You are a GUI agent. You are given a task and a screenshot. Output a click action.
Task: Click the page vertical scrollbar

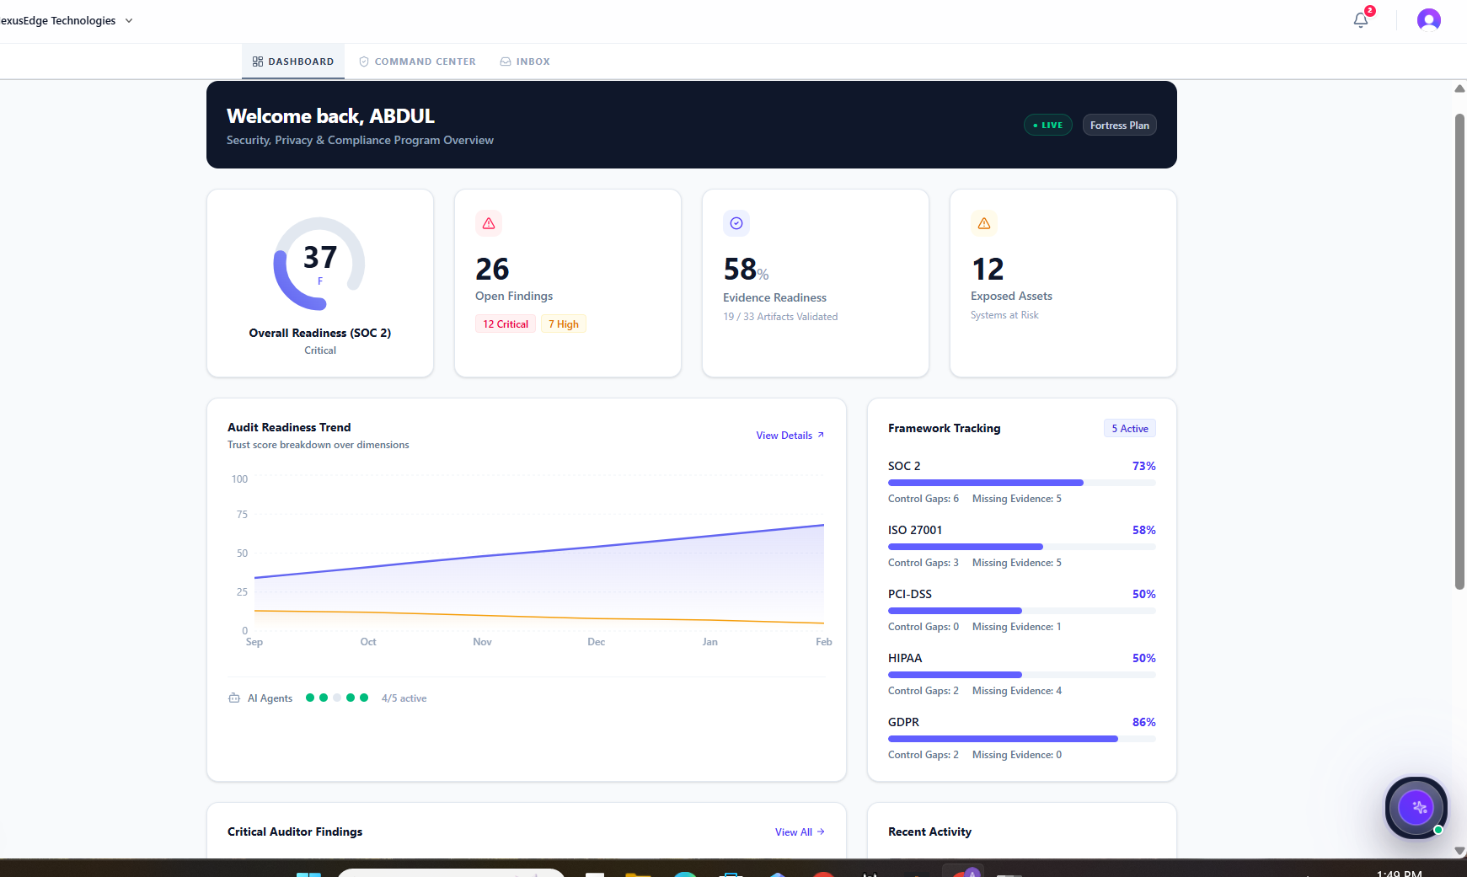point(1459,352)
